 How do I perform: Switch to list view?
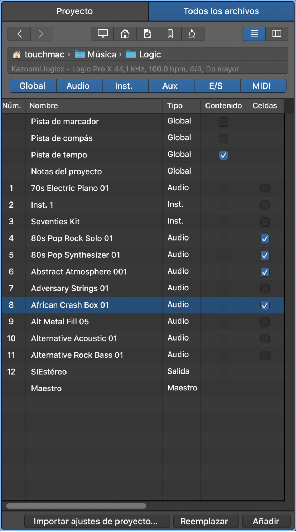tap(254, 34)
